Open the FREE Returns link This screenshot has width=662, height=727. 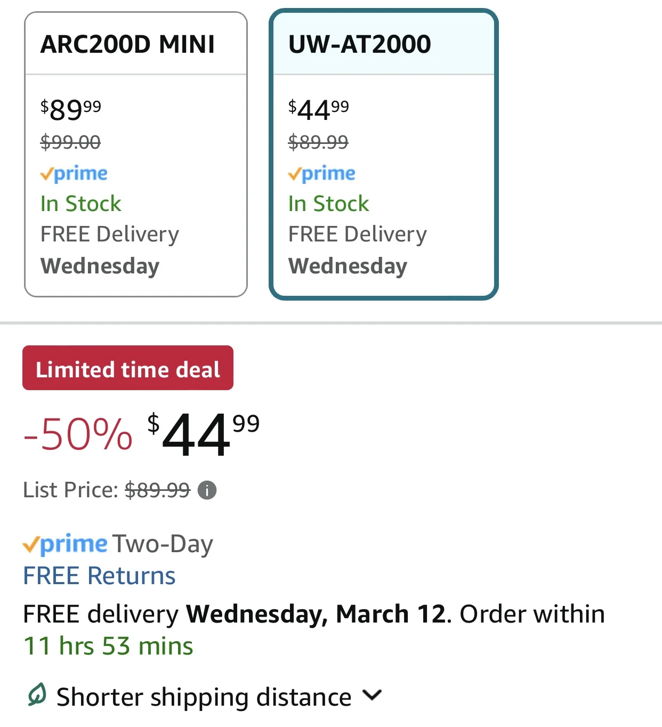100,576
